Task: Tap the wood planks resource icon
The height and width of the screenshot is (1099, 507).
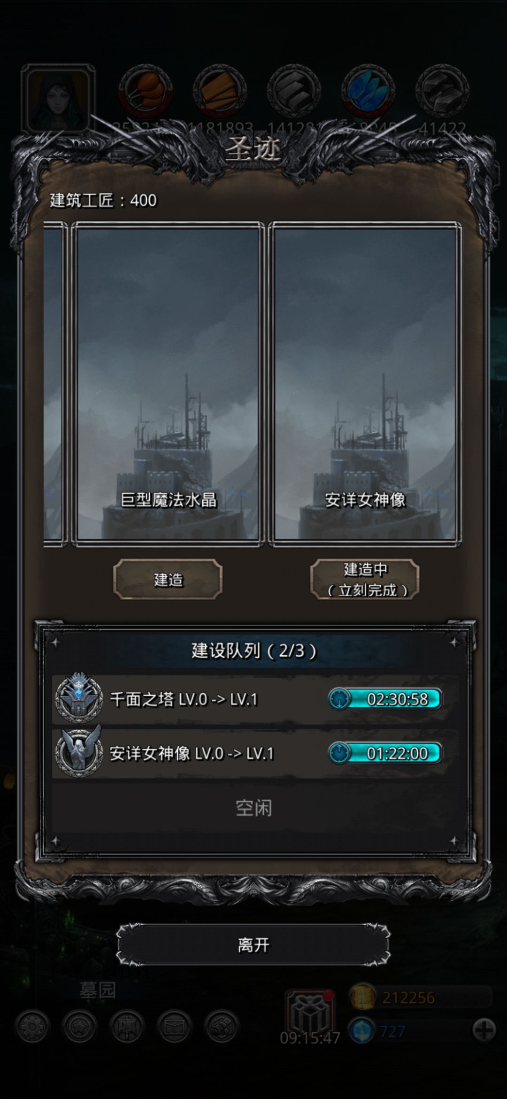Action: (x=220, y=91)
